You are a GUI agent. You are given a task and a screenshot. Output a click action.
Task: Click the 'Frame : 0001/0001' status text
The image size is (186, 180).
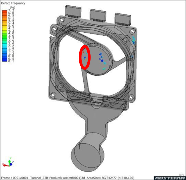15,178
